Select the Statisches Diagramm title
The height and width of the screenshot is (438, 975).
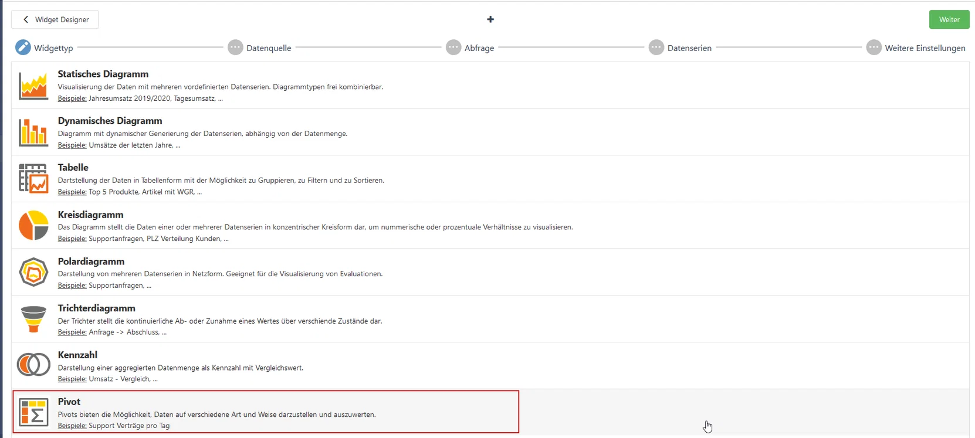[x=103, y=74]
